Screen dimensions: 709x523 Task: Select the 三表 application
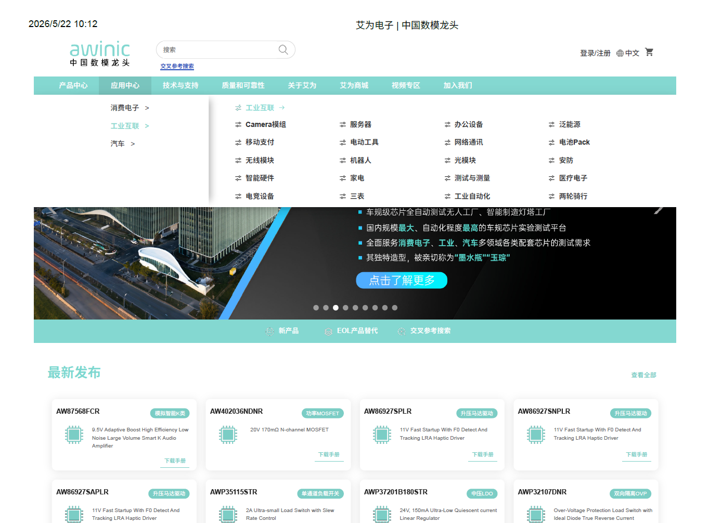pos(357,196)
